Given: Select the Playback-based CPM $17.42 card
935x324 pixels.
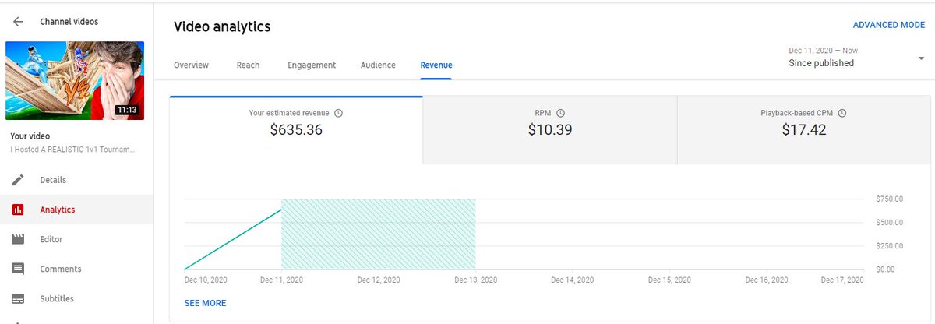Looking at the screenshot, I should [x=803, y=129].
